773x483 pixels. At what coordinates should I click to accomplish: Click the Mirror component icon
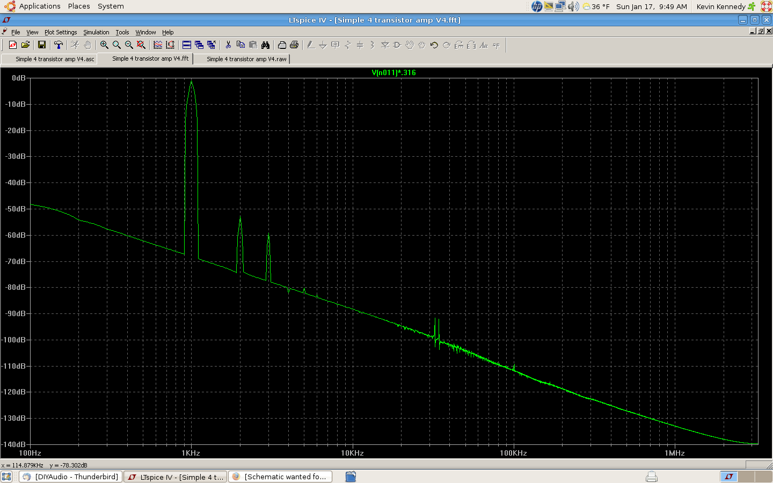point(471,45)
